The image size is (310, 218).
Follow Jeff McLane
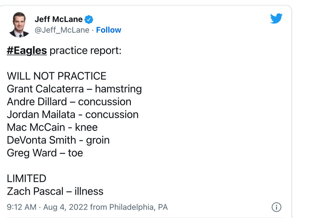coord(108,30)
